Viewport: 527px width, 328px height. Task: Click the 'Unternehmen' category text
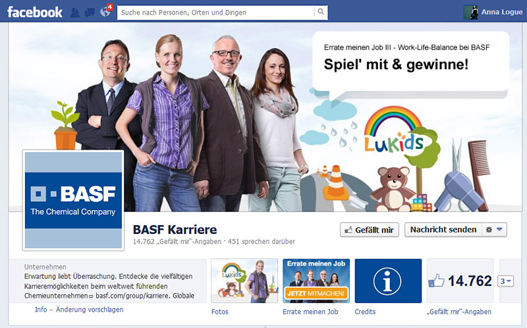45,267
